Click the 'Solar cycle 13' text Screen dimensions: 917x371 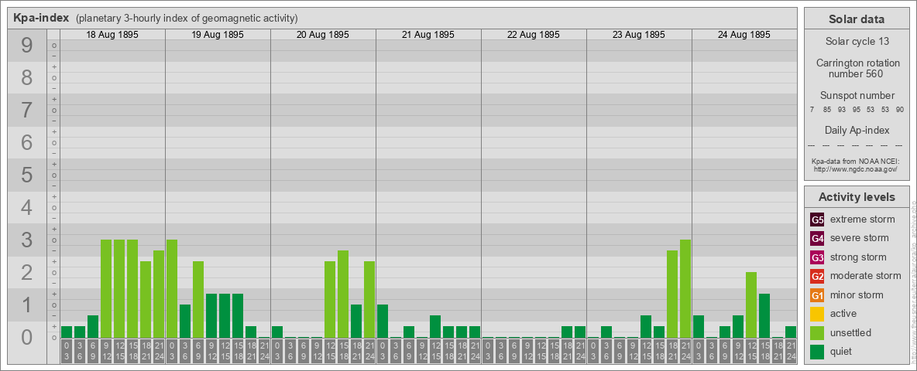856,42
